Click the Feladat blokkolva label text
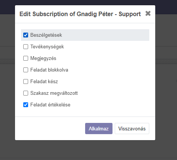 point(49,70)
